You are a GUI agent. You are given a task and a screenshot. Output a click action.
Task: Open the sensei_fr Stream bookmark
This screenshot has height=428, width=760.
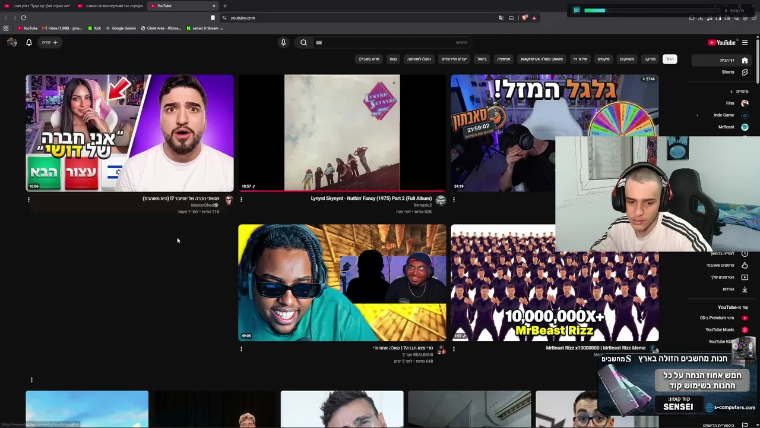coord(205,28)
